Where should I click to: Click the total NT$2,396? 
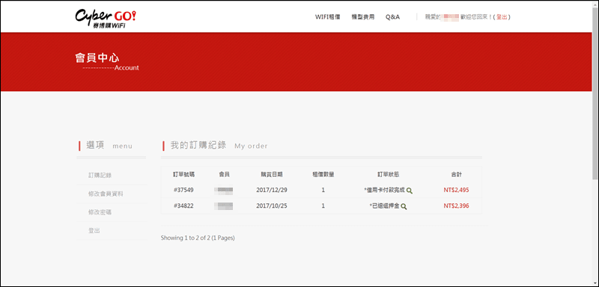click(x=456, y=206)
